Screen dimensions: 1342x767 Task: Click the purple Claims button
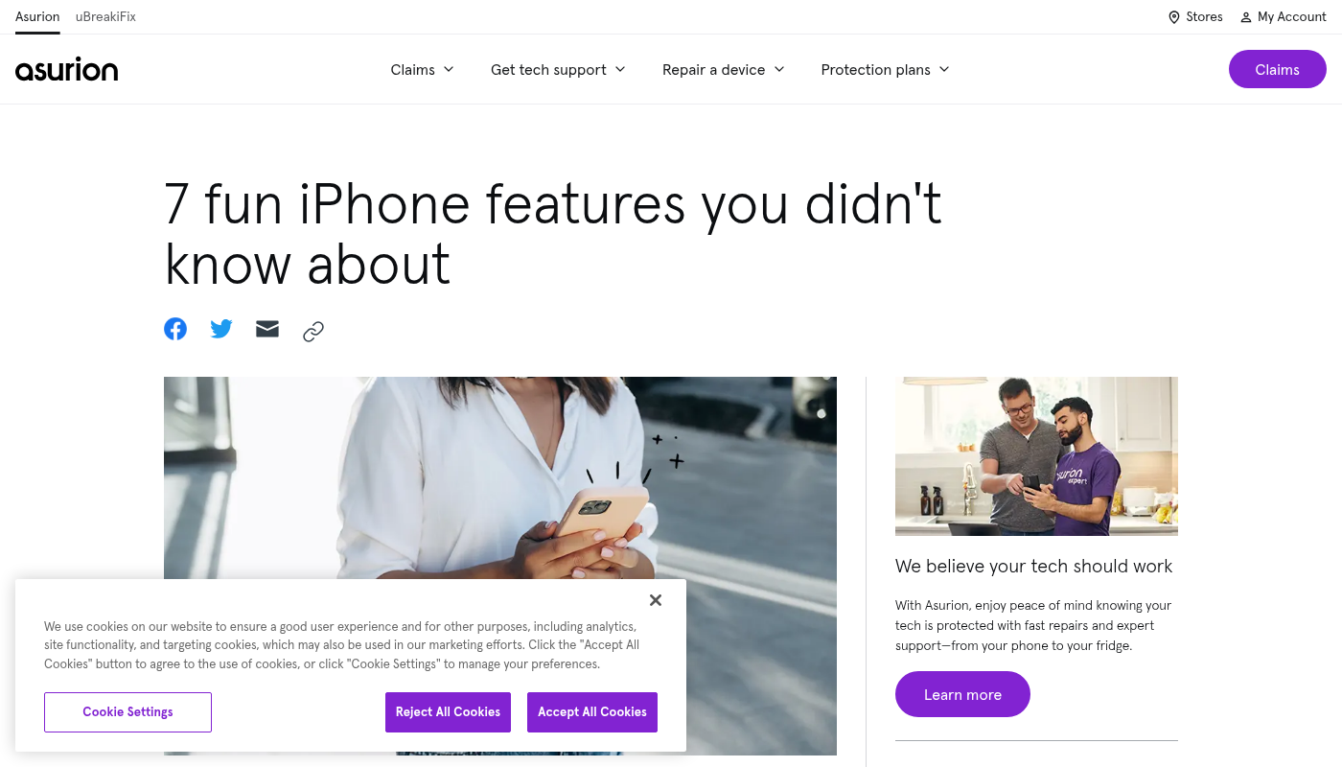click(1278, 69)
